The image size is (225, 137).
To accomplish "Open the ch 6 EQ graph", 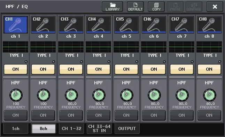I will 154,47.
